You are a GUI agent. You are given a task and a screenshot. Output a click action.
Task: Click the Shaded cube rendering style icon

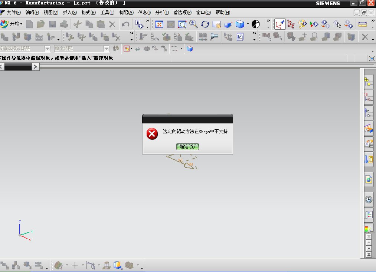(240, 24)
